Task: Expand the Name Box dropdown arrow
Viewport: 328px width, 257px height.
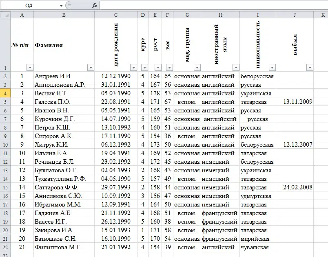Action: click(61, 6)
